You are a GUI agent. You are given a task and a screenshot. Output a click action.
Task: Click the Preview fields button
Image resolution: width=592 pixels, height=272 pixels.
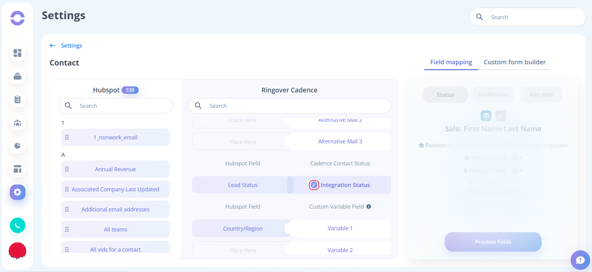(x=493, y=242)
